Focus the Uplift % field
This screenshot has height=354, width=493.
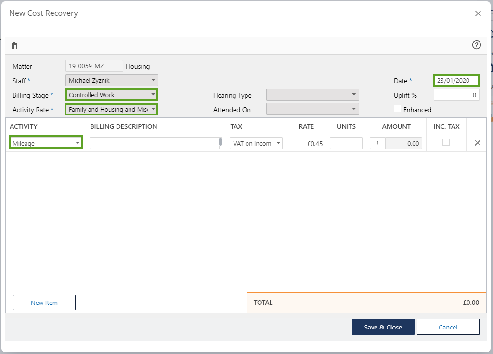click(x=456, y=95)
